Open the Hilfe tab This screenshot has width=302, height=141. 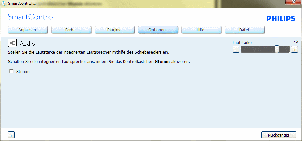(x=201, y=30)
